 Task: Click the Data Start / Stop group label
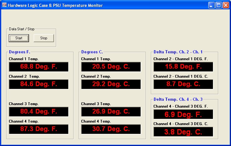tap(22, 29)
